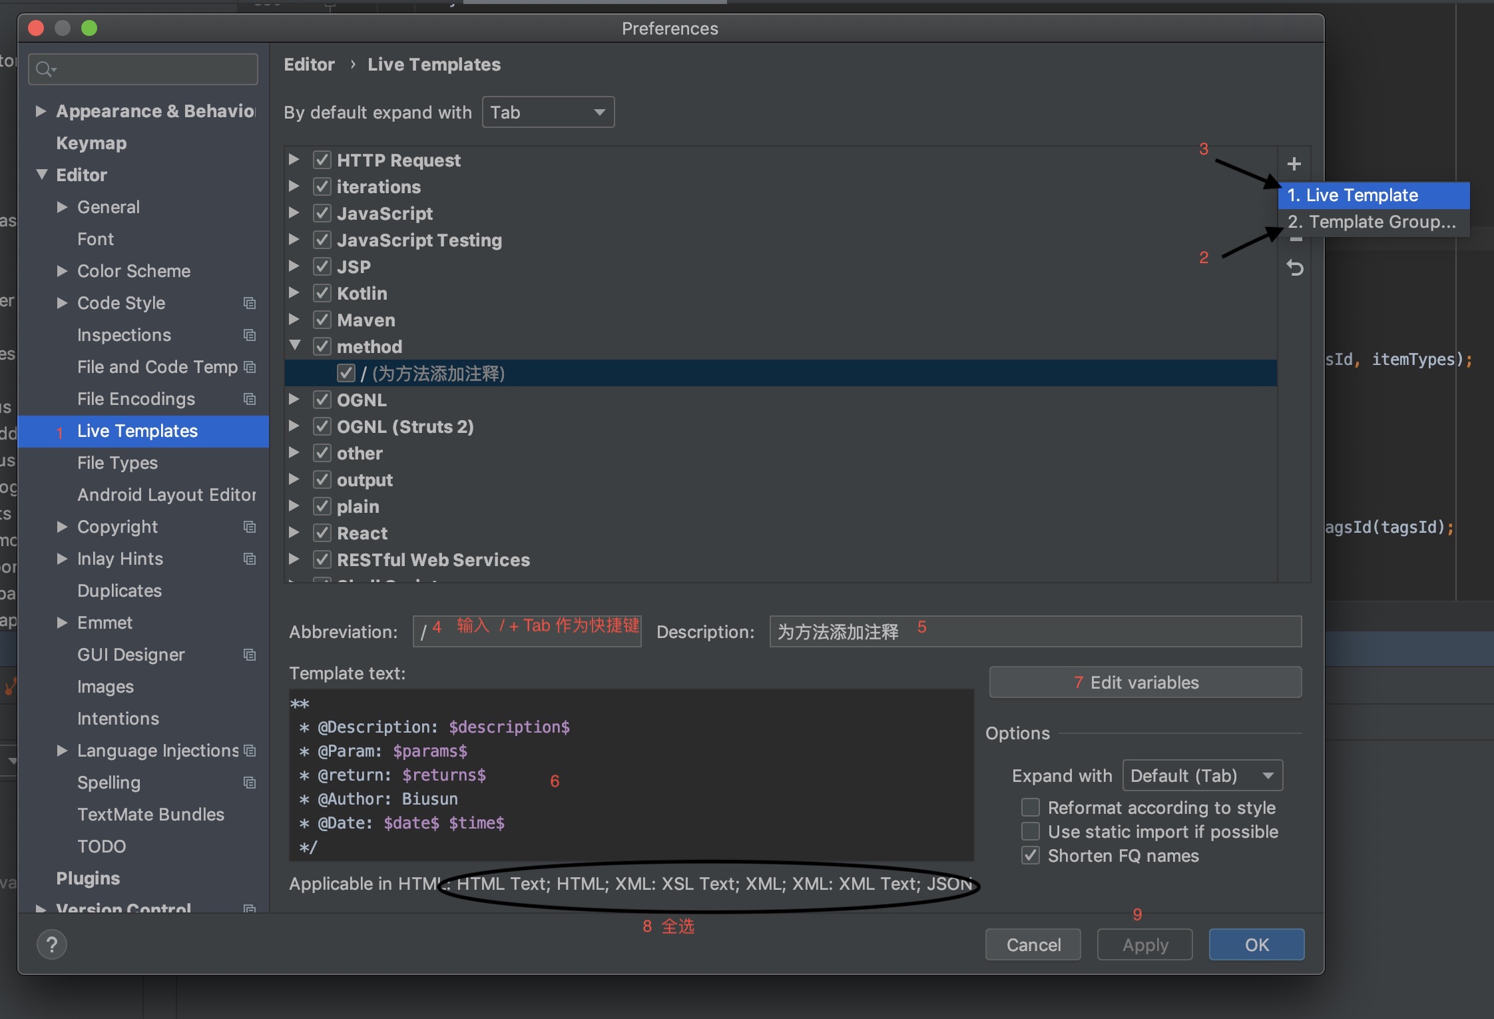Toggle Use static import if possible
The width and height of the screenshot is (1494, 1019).
click(x=1031, y=831)
